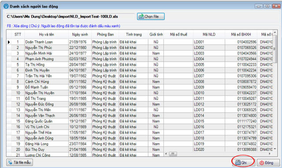Viewport: 282px width, 168px height.
Task: Click the power icon on Đóng button
Action: pos(262,163)
